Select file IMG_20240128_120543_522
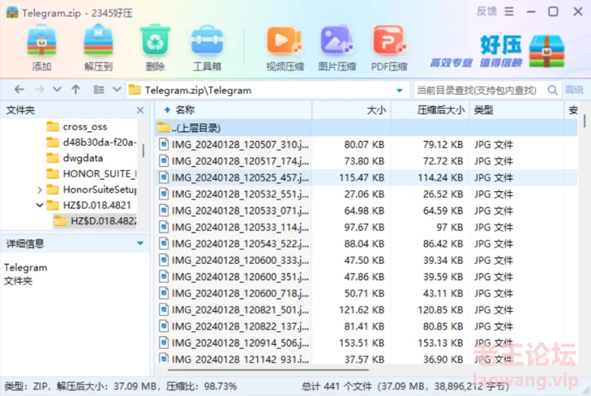This screenshot has height=396, width=591. click(366, 244)
